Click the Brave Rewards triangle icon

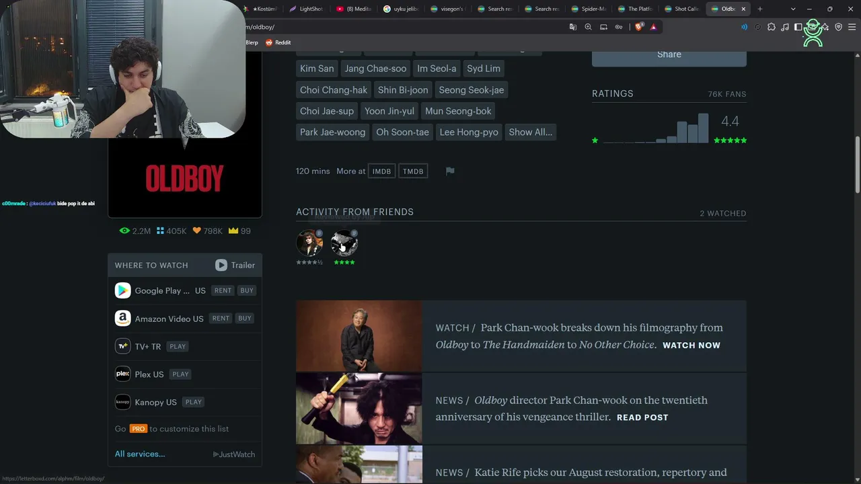pos(653,27)
